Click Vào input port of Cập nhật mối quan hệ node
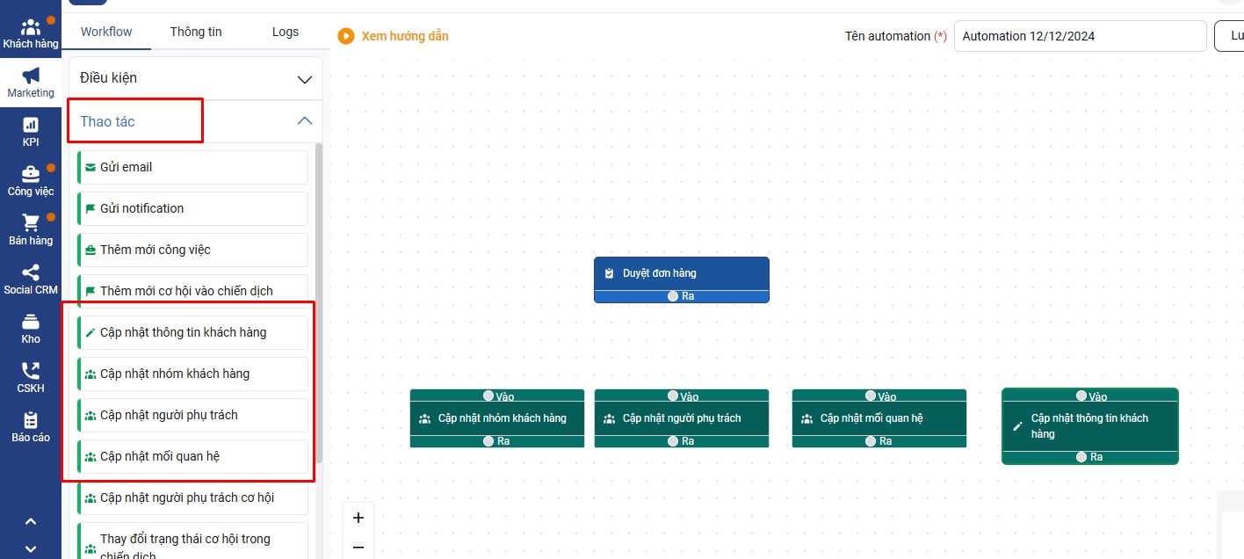1244x559 pixels. click(871, 396)
